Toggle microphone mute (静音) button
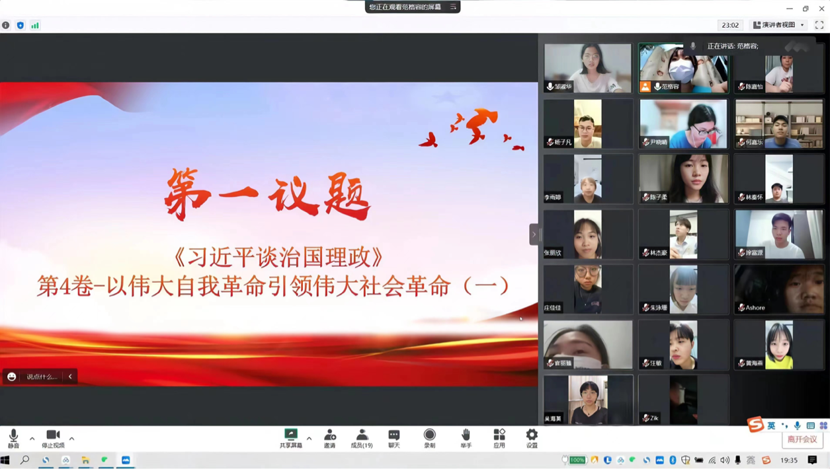 (13, 437)
